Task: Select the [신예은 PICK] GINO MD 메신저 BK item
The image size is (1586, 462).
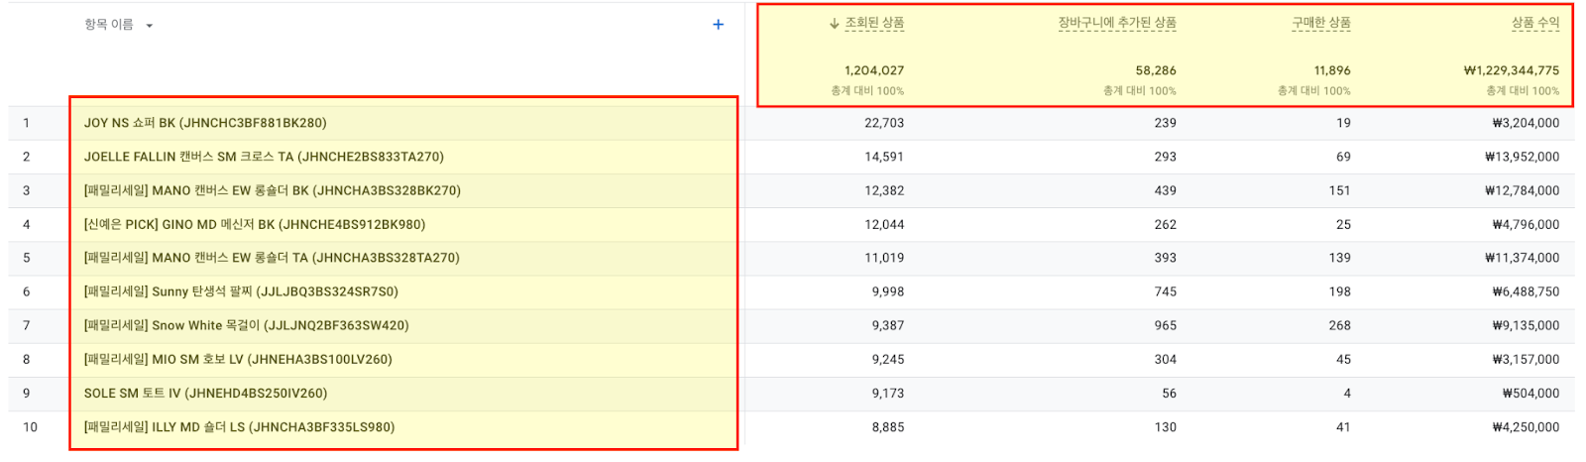Action: (x=255, y=224)
